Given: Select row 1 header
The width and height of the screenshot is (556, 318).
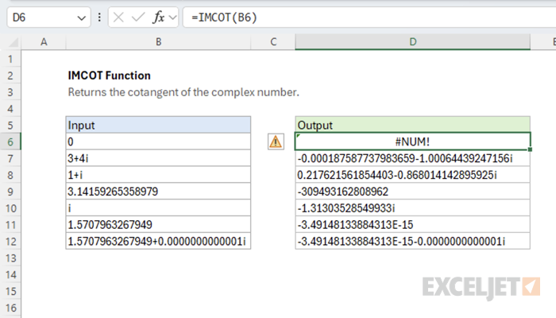Looking at the screenshot, I should pyautogui.click(x=10, y=59).
